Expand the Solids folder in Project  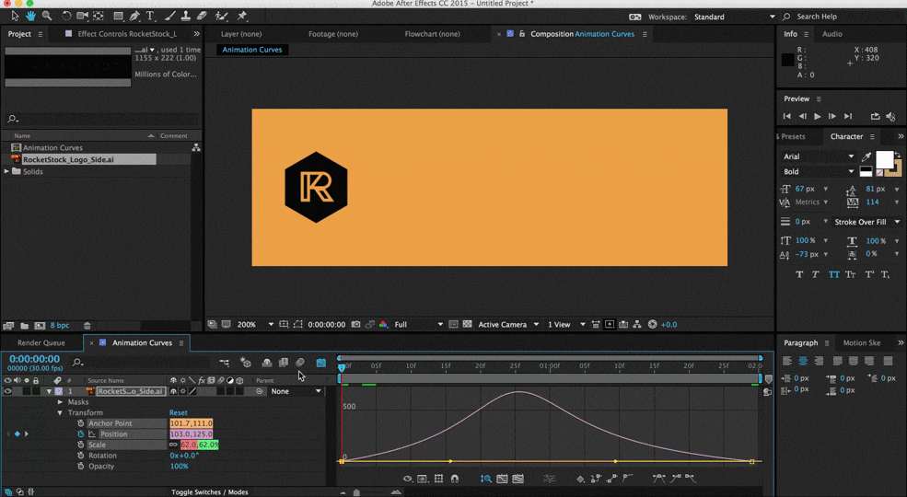(x=7, y=171)
